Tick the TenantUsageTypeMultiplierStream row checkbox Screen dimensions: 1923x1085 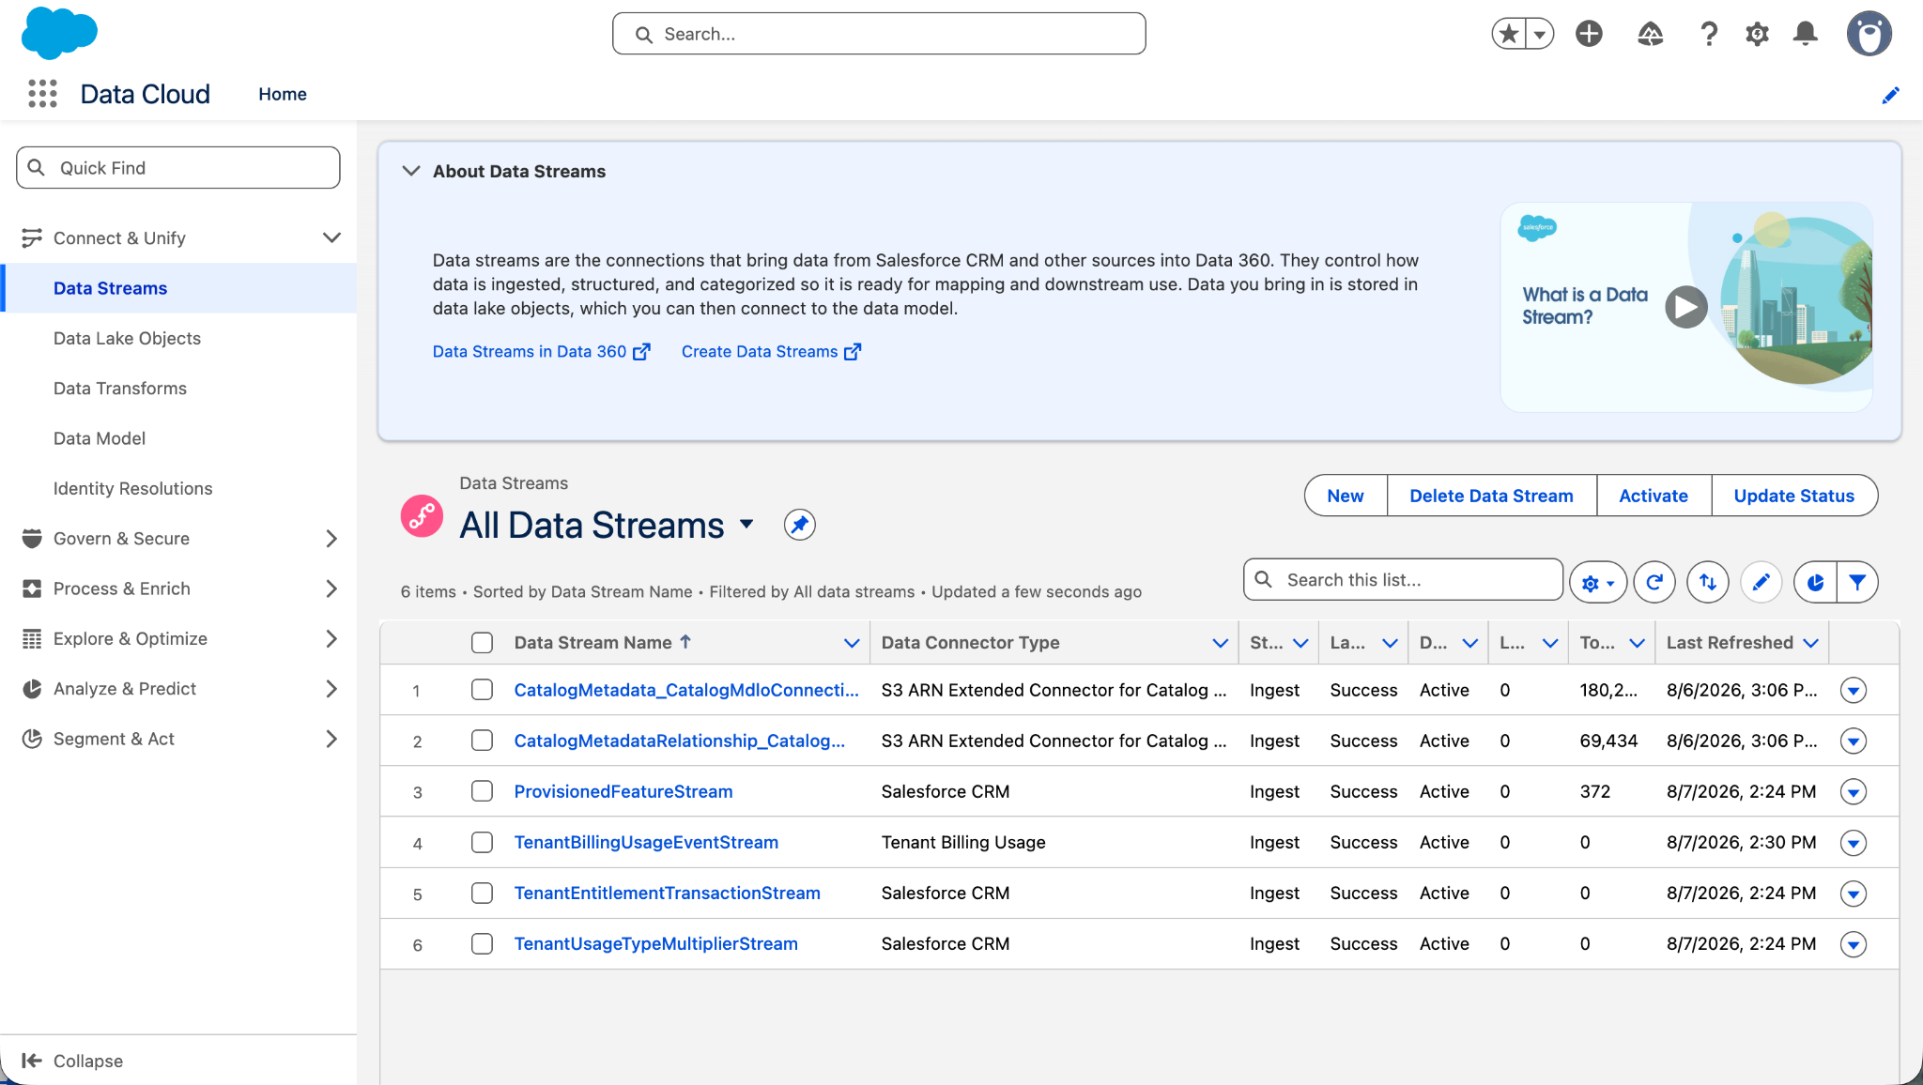(x=482, y=943)
